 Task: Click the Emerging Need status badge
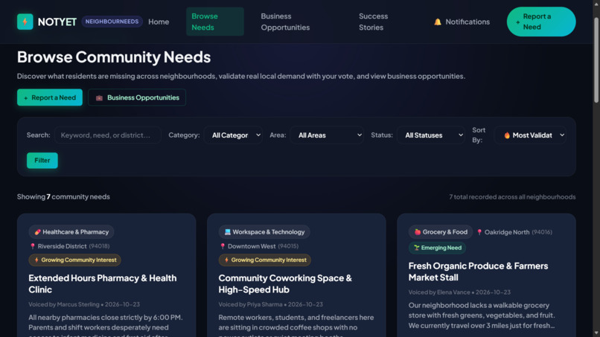[x=438, y=248]
